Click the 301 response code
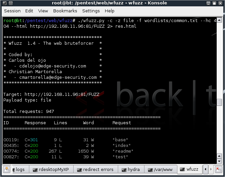This screenshot has width=225, height=177. pyautogui.click(x=34, y=140)
